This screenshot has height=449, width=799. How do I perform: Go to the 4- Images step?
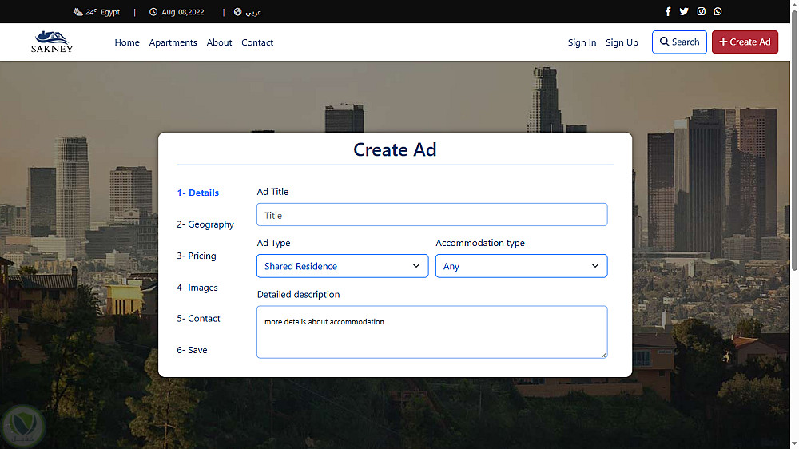197,288
